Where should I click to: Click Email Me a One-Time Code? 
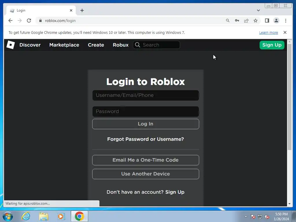pos(146,160)
